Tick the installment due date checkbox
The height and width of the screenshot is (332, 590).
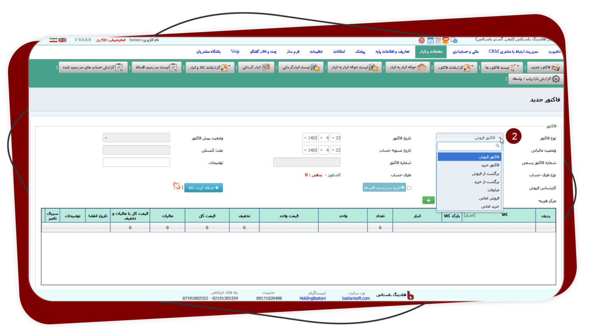click(x=409, y=188)
